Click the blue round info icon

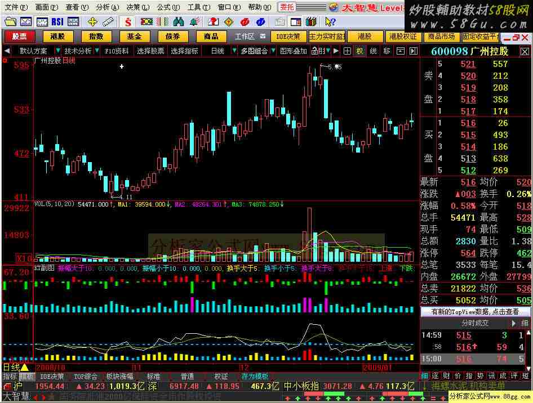[x=261, y=22]
